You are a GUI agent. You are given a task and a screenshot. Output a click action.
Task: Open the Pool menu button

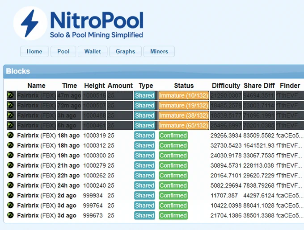[63, 51]
